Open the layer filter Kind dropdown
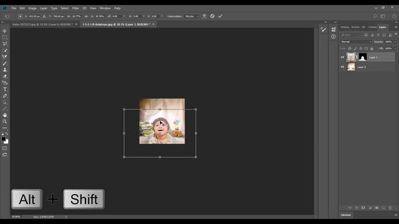This screenshot has height=224, width=399. (351, 35)
